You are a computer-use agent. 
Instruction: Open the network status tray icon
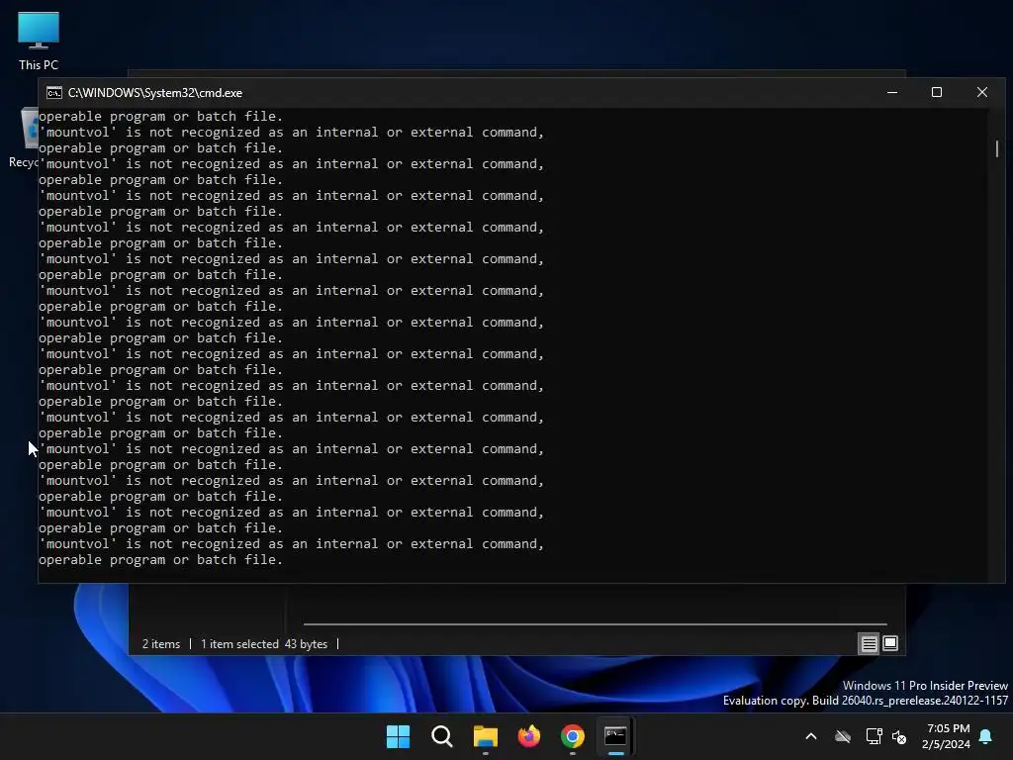[874, 736]
